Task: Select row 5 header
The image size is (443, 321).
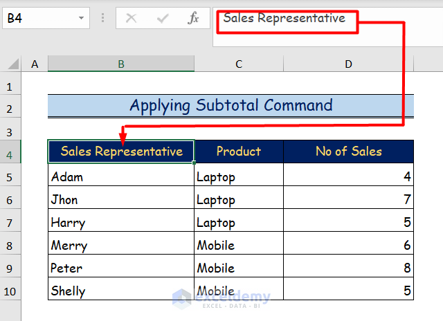Action: [10, 177]
